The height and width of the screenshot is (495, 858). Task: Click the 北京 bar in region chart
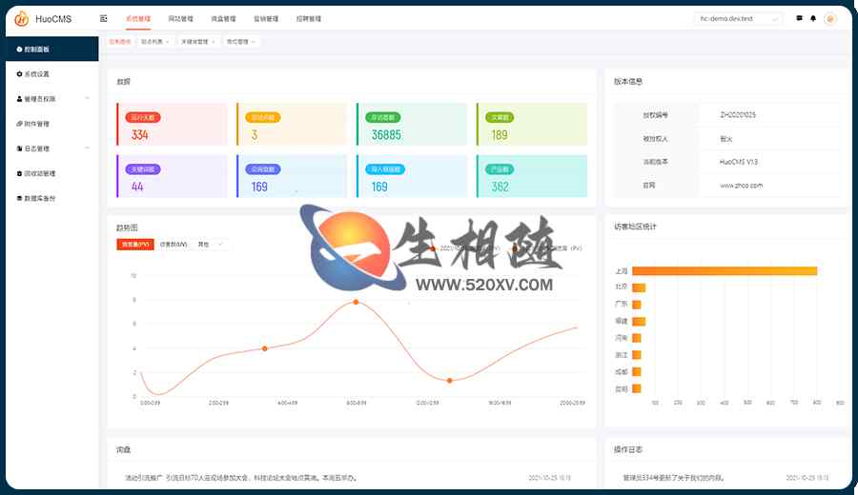pos(639,287)
